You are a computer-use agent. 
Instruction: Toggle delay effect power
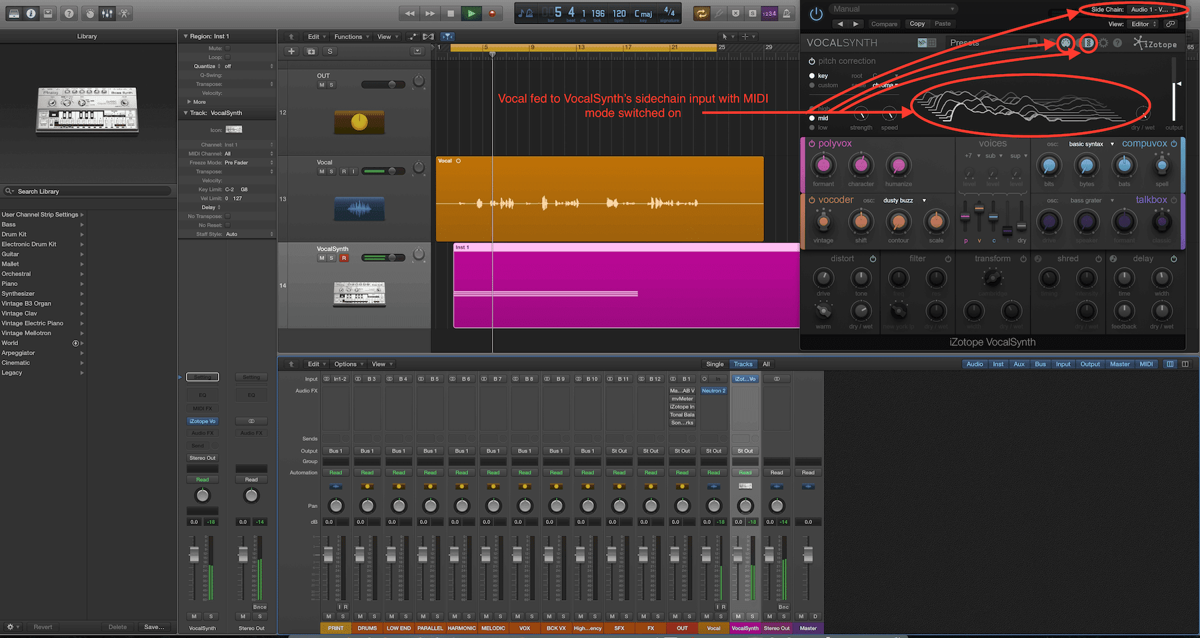pos(1174,259)
